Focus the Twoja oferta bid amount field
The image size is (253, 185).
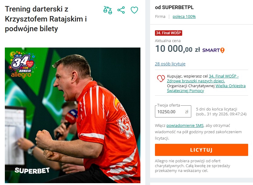[173, 111]
